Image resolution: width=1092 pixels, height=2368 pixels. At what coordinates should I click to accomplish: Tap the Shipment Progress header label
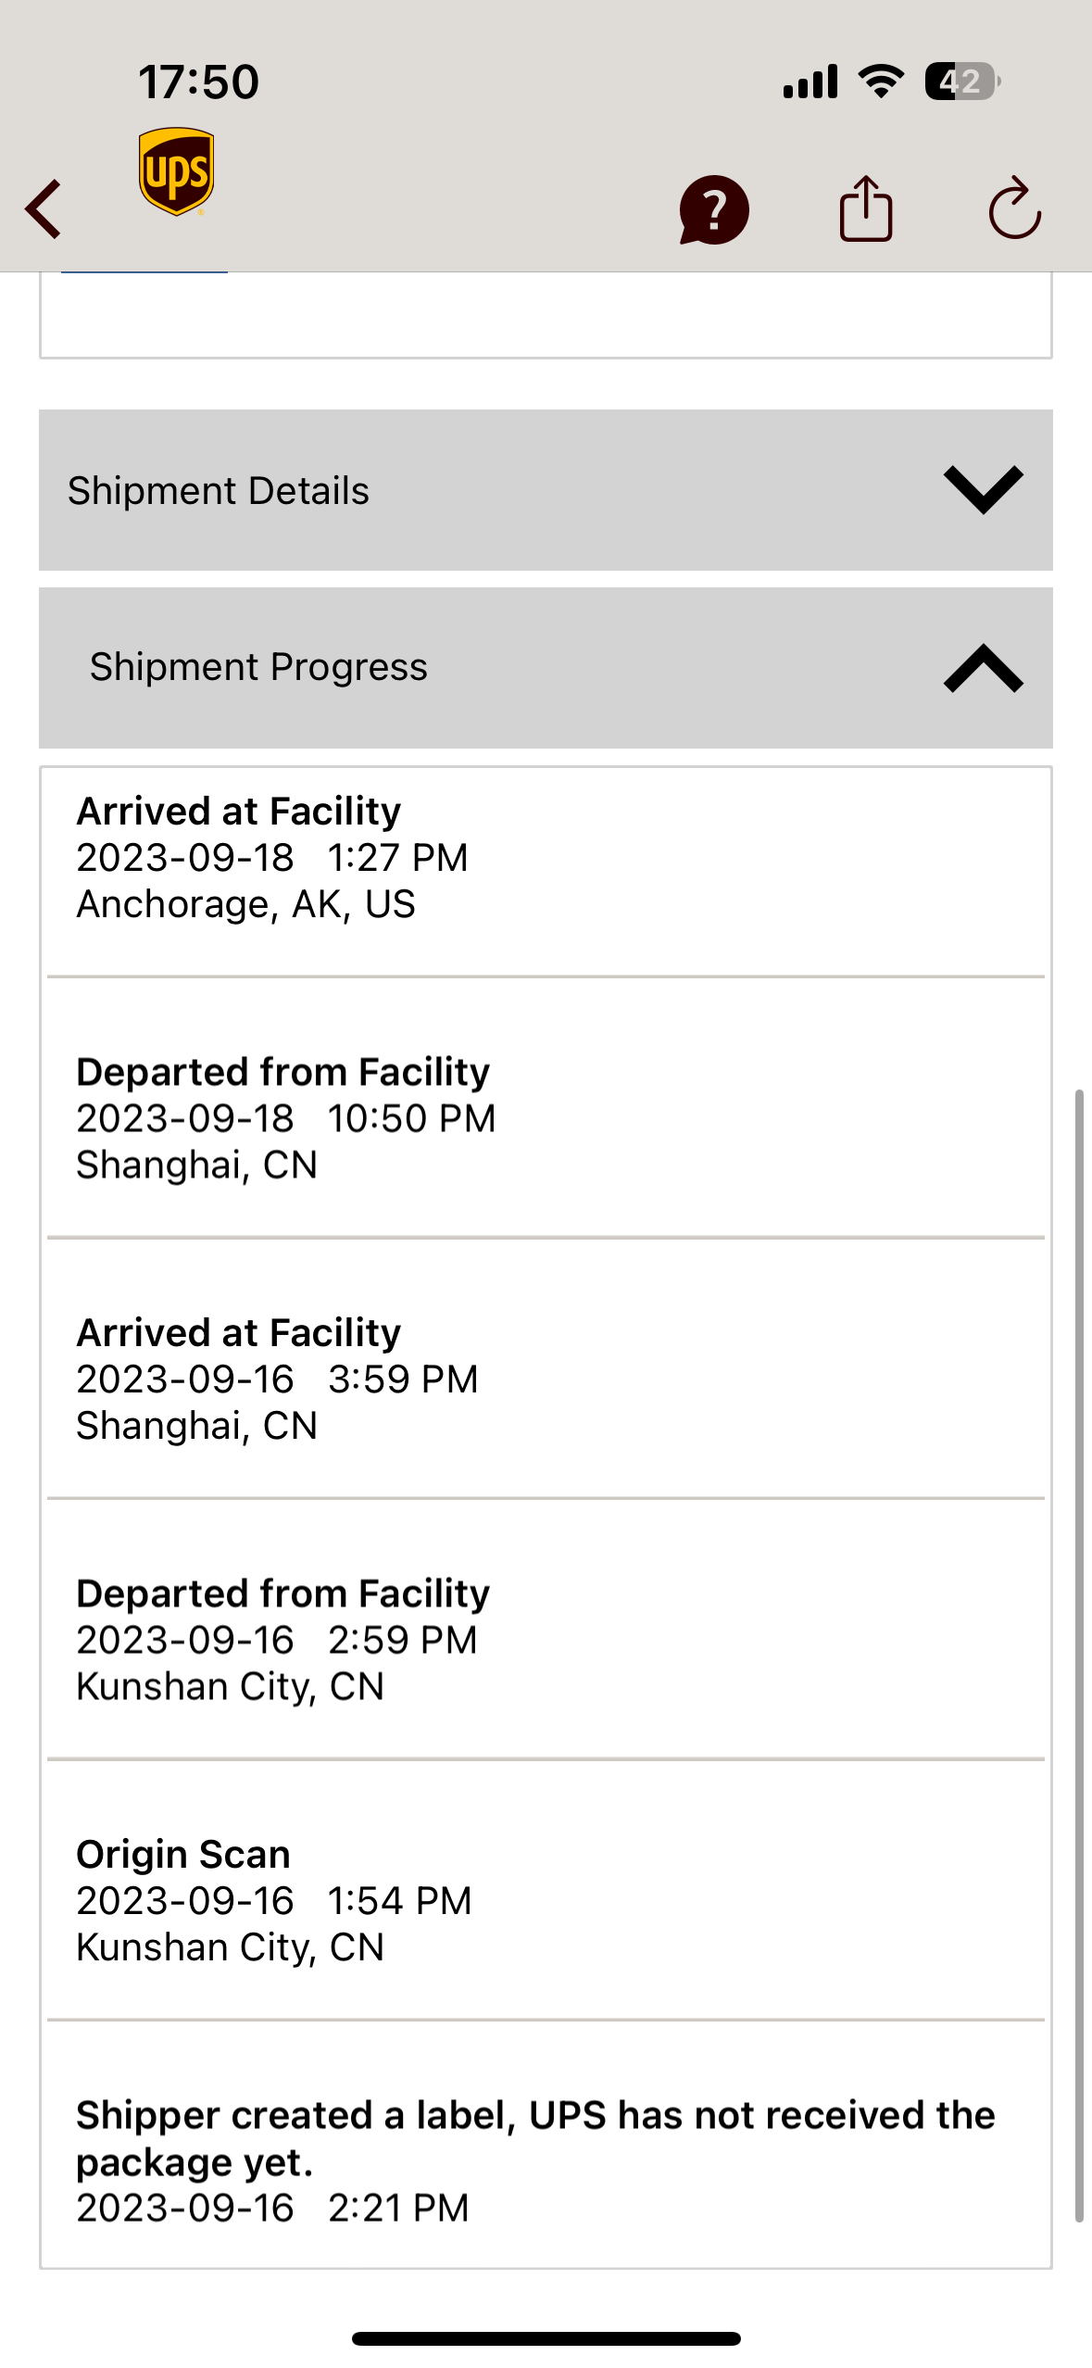[258, 667]
